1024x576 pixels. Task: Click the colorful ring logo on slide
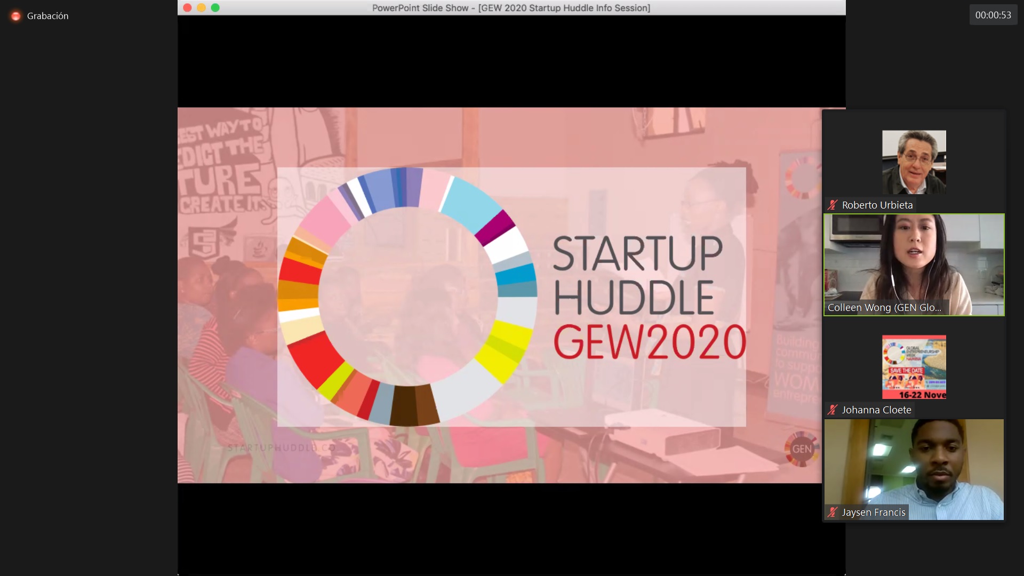[x=407, y=297]
